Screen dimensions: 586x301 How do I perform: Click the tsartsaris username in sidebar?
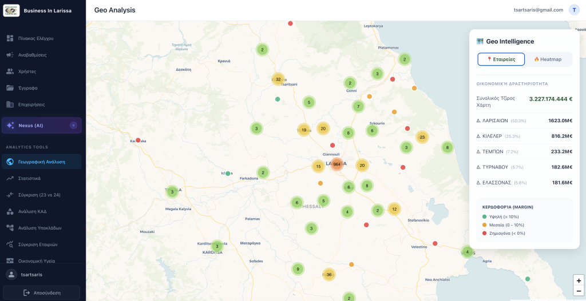tap(31, 275)
